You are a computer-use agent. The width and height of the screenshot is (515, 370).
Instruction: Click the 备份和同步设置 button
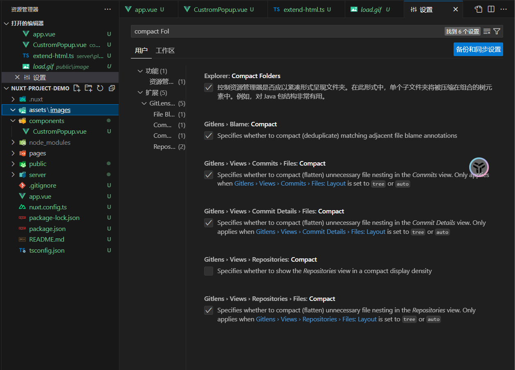pos(478,49)
